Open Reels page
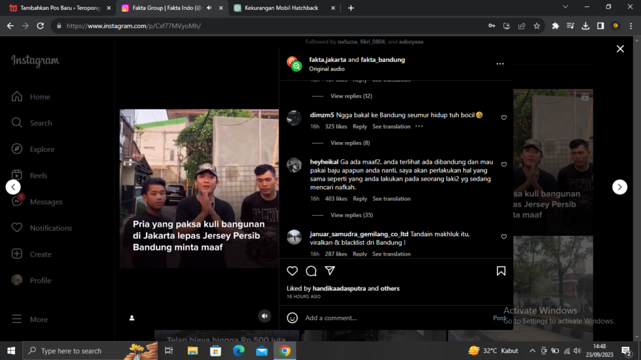641x360 pixels. point(29,176)
